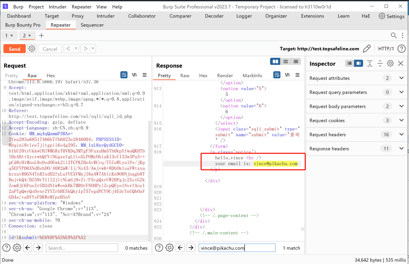Toggle word wrap icon in Request panel
Viewport: 409px width, 264px height.
click(124, 75)
